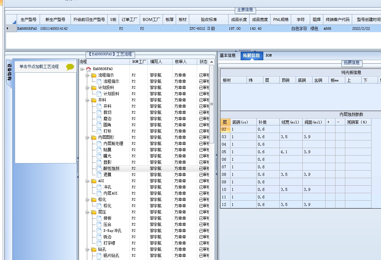Select the 排板 tree item

click(108, 218)
